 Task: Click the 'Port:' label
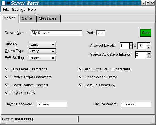pos(90,33)
